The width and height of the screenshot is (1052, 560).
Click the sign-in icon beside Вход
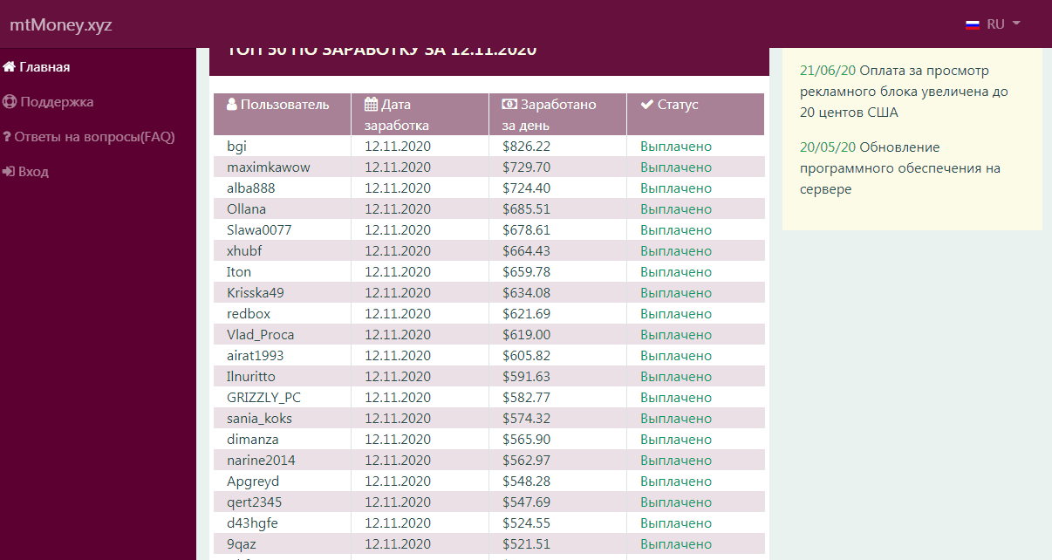coord(9,172)
